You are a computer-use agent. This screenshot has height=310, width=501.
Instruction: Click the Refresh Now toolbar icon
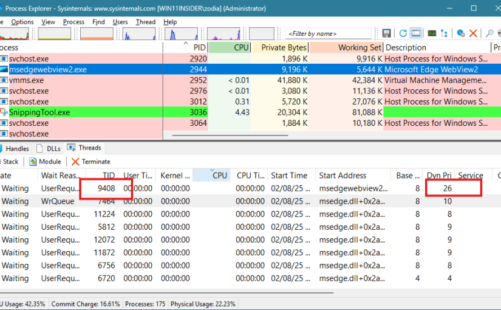403,33
